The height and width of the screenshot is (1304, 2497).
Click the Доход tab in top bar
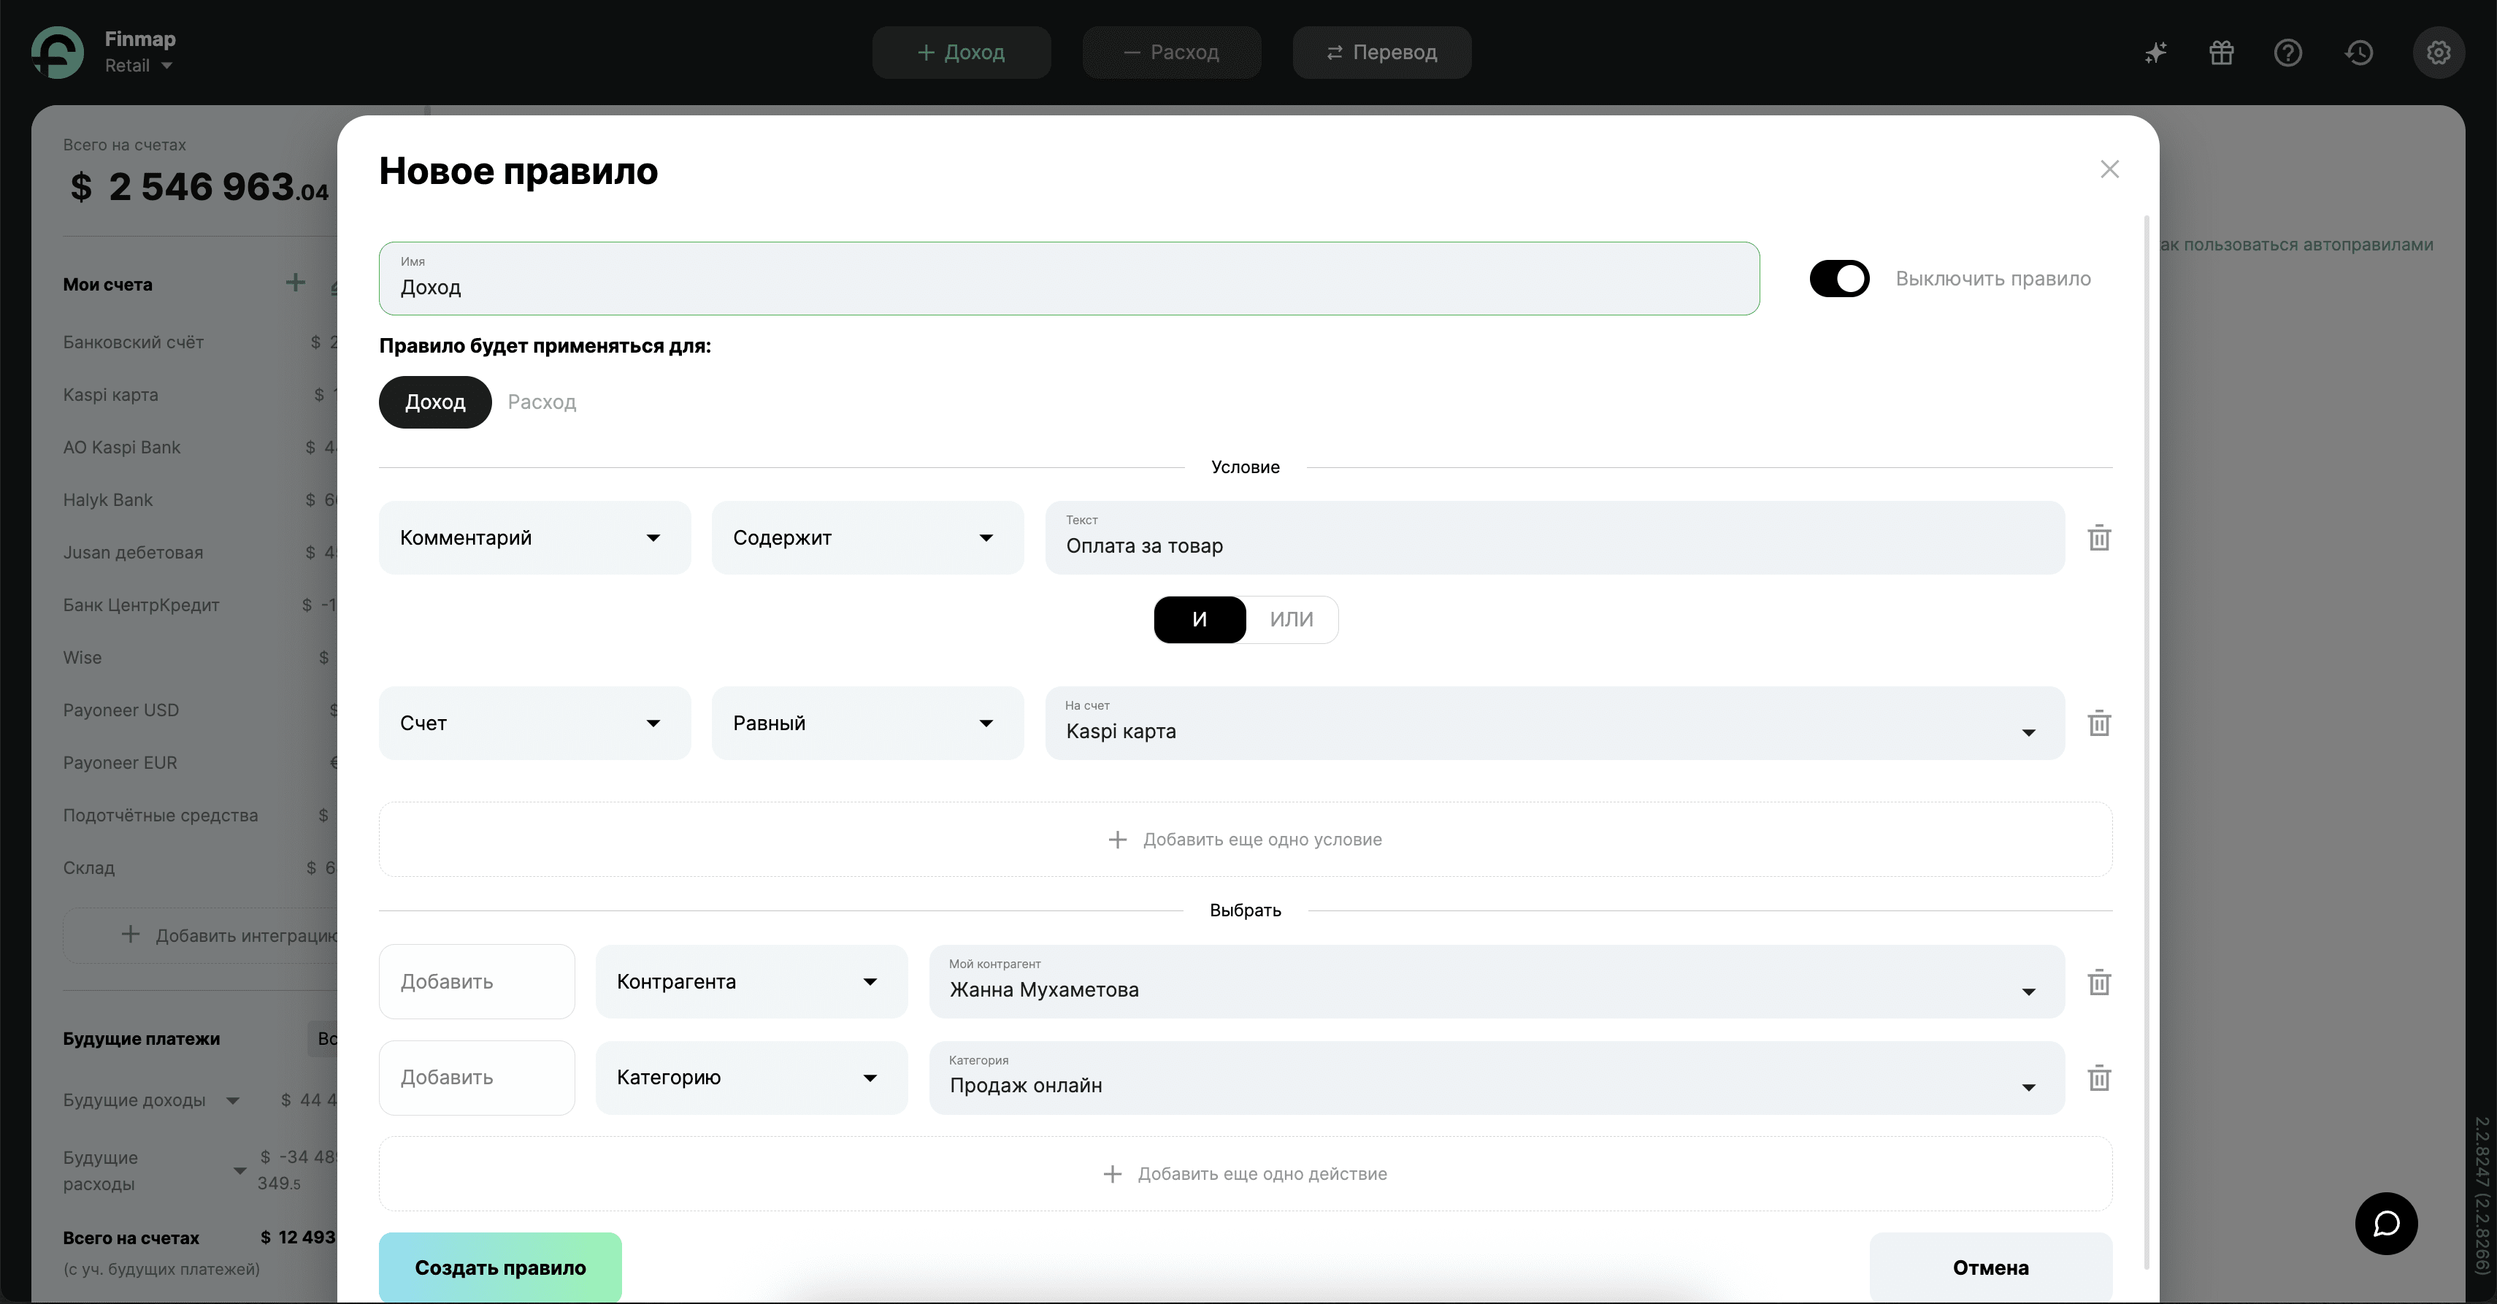pyautogui.click(x=961, y=53)
